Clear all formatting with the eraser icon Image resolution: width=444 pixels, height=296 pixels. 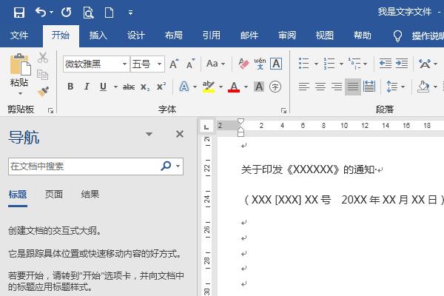click(x=243, y=64)
